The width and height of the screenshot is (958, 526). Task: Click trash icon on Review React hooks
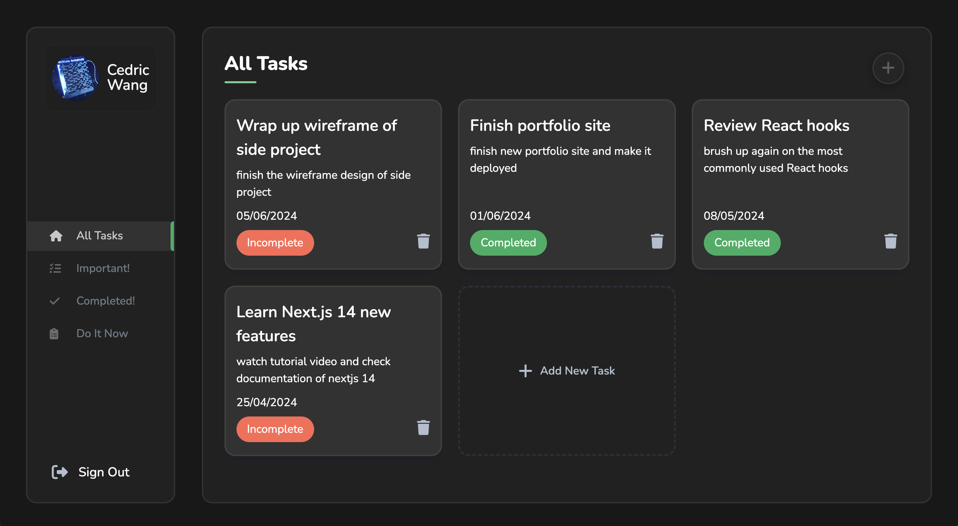pos(890,241)
